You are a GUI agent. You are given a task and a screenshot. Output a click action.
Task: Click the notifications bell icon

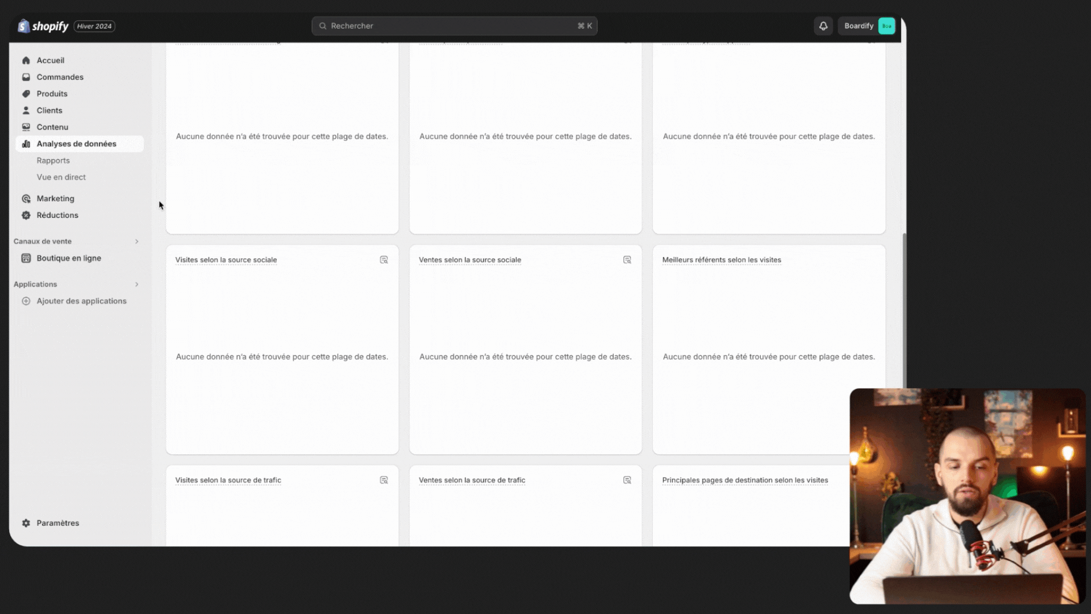pos(823,26)
